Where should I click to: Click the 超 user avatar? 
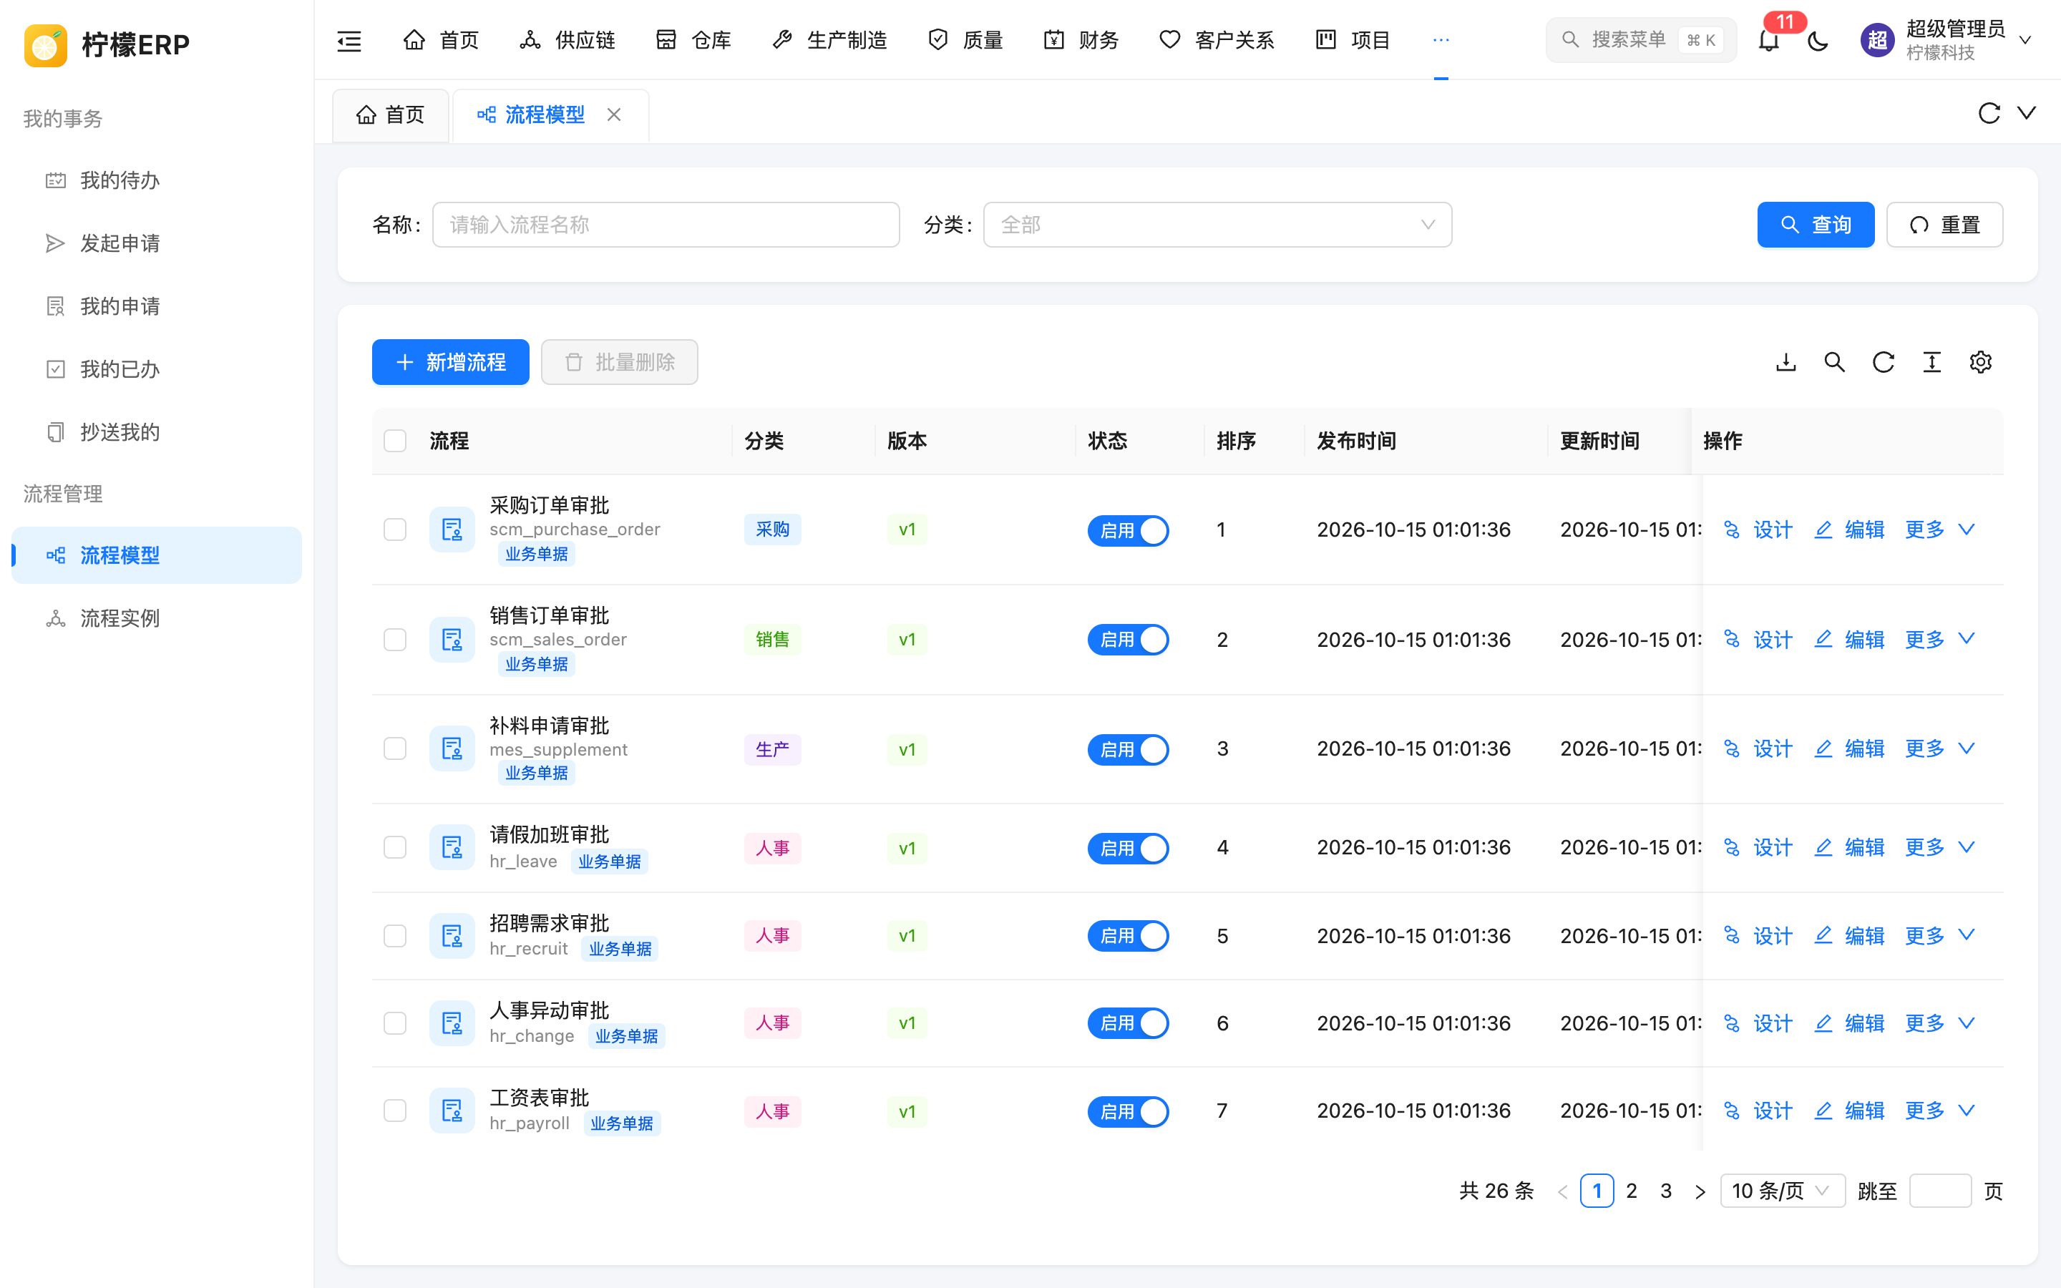[1877, 40]
